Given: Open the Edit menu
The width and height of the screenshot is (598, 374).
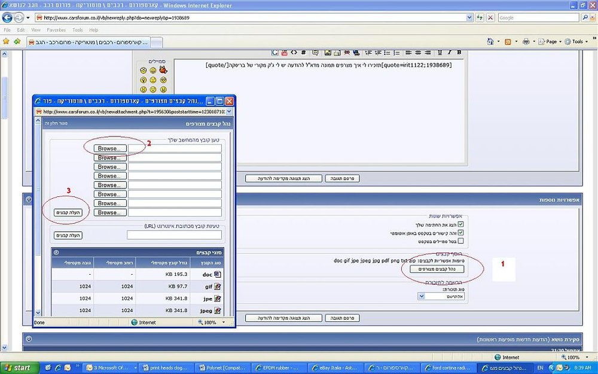Looking at the screenshot, I should tap(20, 30).
